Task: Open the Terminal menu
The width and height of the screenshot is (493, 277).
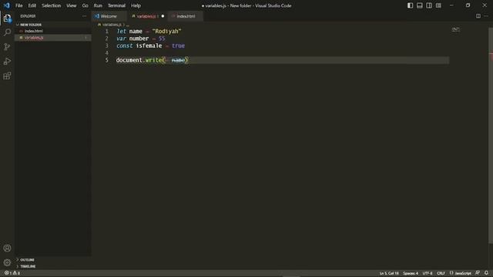Action: coord(116,5)
